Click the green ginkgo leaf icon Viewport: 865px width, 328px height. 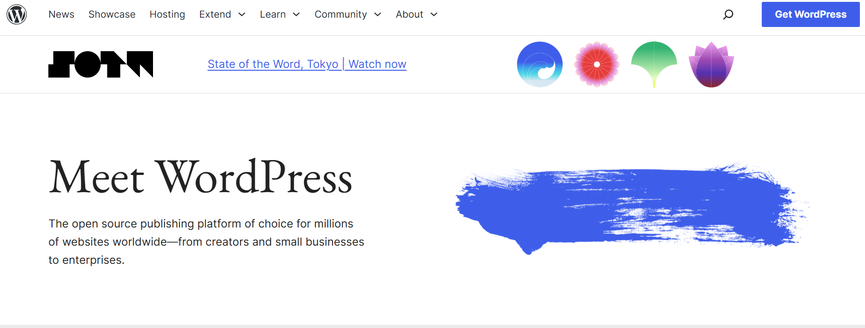tap(654, 64)
